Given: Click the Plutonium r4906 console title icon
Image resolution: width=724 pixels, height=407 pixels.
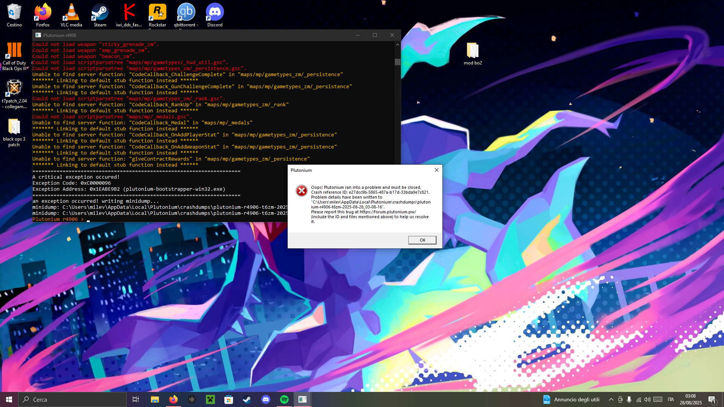Looking at the screenshot, I should (38, 35).
